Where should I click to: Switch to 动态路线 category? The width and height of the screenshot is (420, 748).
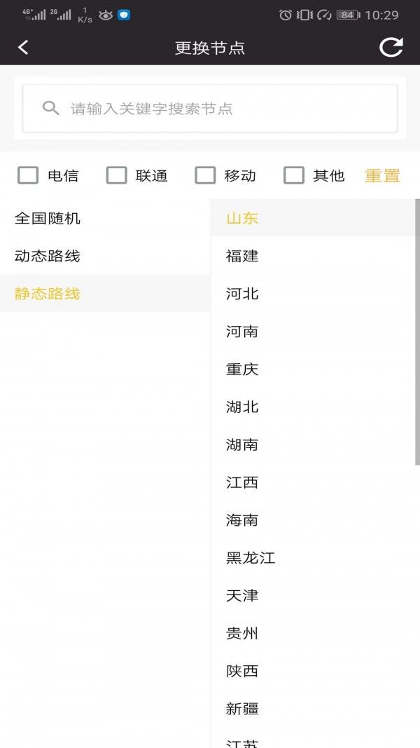coord(48,256)
